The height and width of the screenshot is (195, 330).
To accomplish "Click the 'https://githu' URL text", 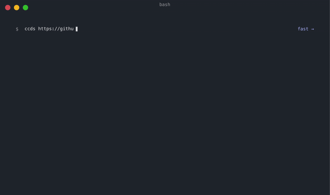I will coord(56,29).
